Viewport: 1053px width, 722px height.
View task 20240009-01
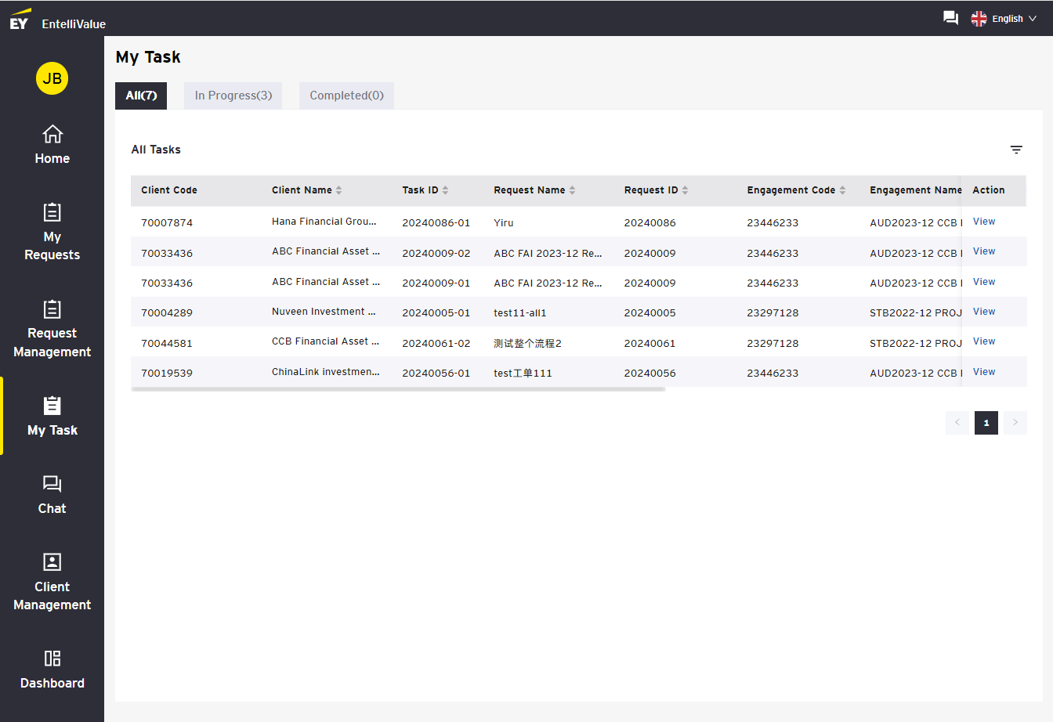(x=984, y=282)
